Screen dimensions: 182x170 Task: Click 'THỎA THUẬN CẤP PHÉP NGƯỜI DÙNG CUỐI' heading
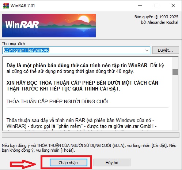pyautogui.click(x=57, y=101)
